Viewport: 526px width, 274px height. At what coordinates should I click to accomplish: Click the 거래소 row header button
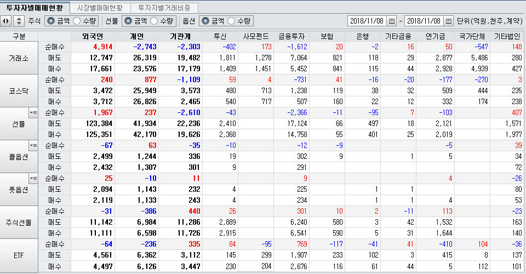pos(19,58)
